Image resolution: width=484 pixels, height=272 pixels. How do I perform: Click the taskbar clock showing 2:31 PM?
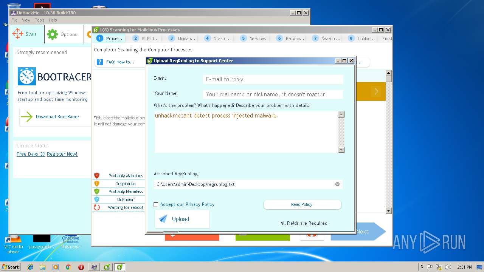click(464, 267)
